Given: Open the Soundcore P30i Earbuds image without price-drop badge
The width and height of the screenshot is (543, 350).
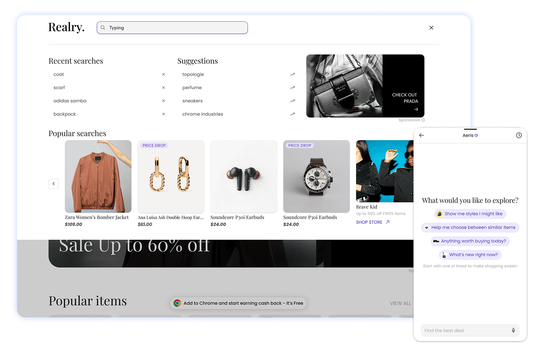Looking at the screenshot, I should pyautogui.click(x=244, y=176).
